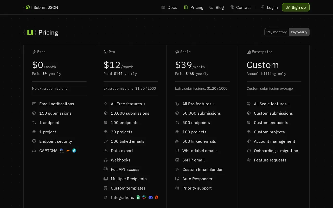
Task: Click the Account management diamond icon
Action: [249, 141]
